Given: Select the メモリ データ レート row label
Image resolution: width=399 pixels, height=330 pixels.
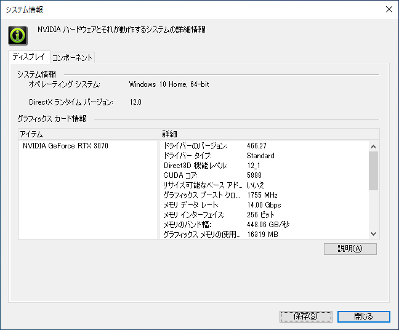Looking at the screenshot, I should click(x=191, y=205).
